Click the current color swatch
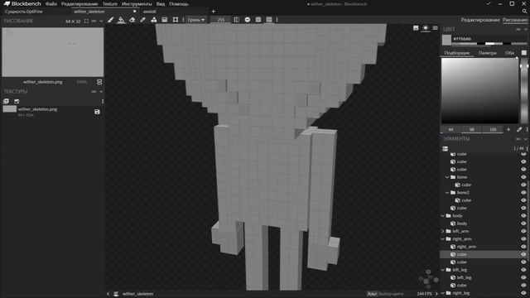This screenshot has width=530, height=298. pos(446,40)
